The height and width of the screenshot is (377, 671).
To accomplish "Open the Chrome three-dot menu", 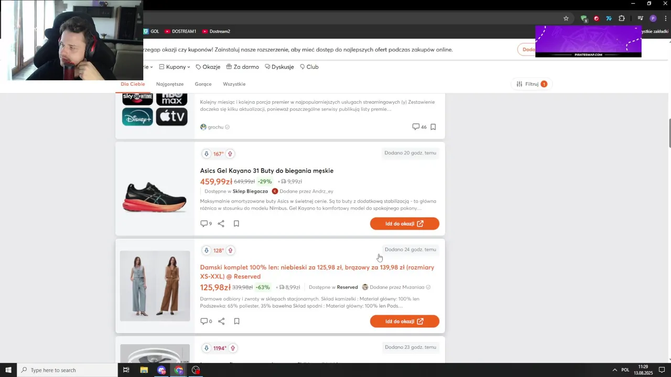I will click(x=665, y=18).
